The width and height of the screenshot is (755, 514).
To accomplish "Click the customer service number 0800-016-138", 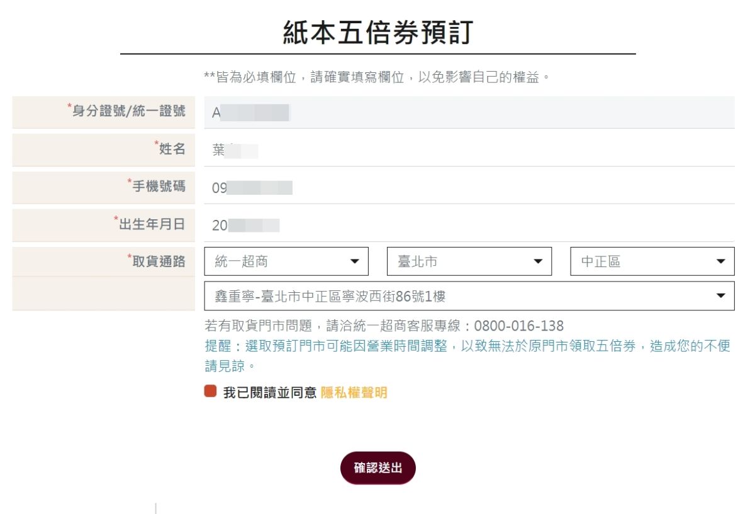I will tap(518, 326).
